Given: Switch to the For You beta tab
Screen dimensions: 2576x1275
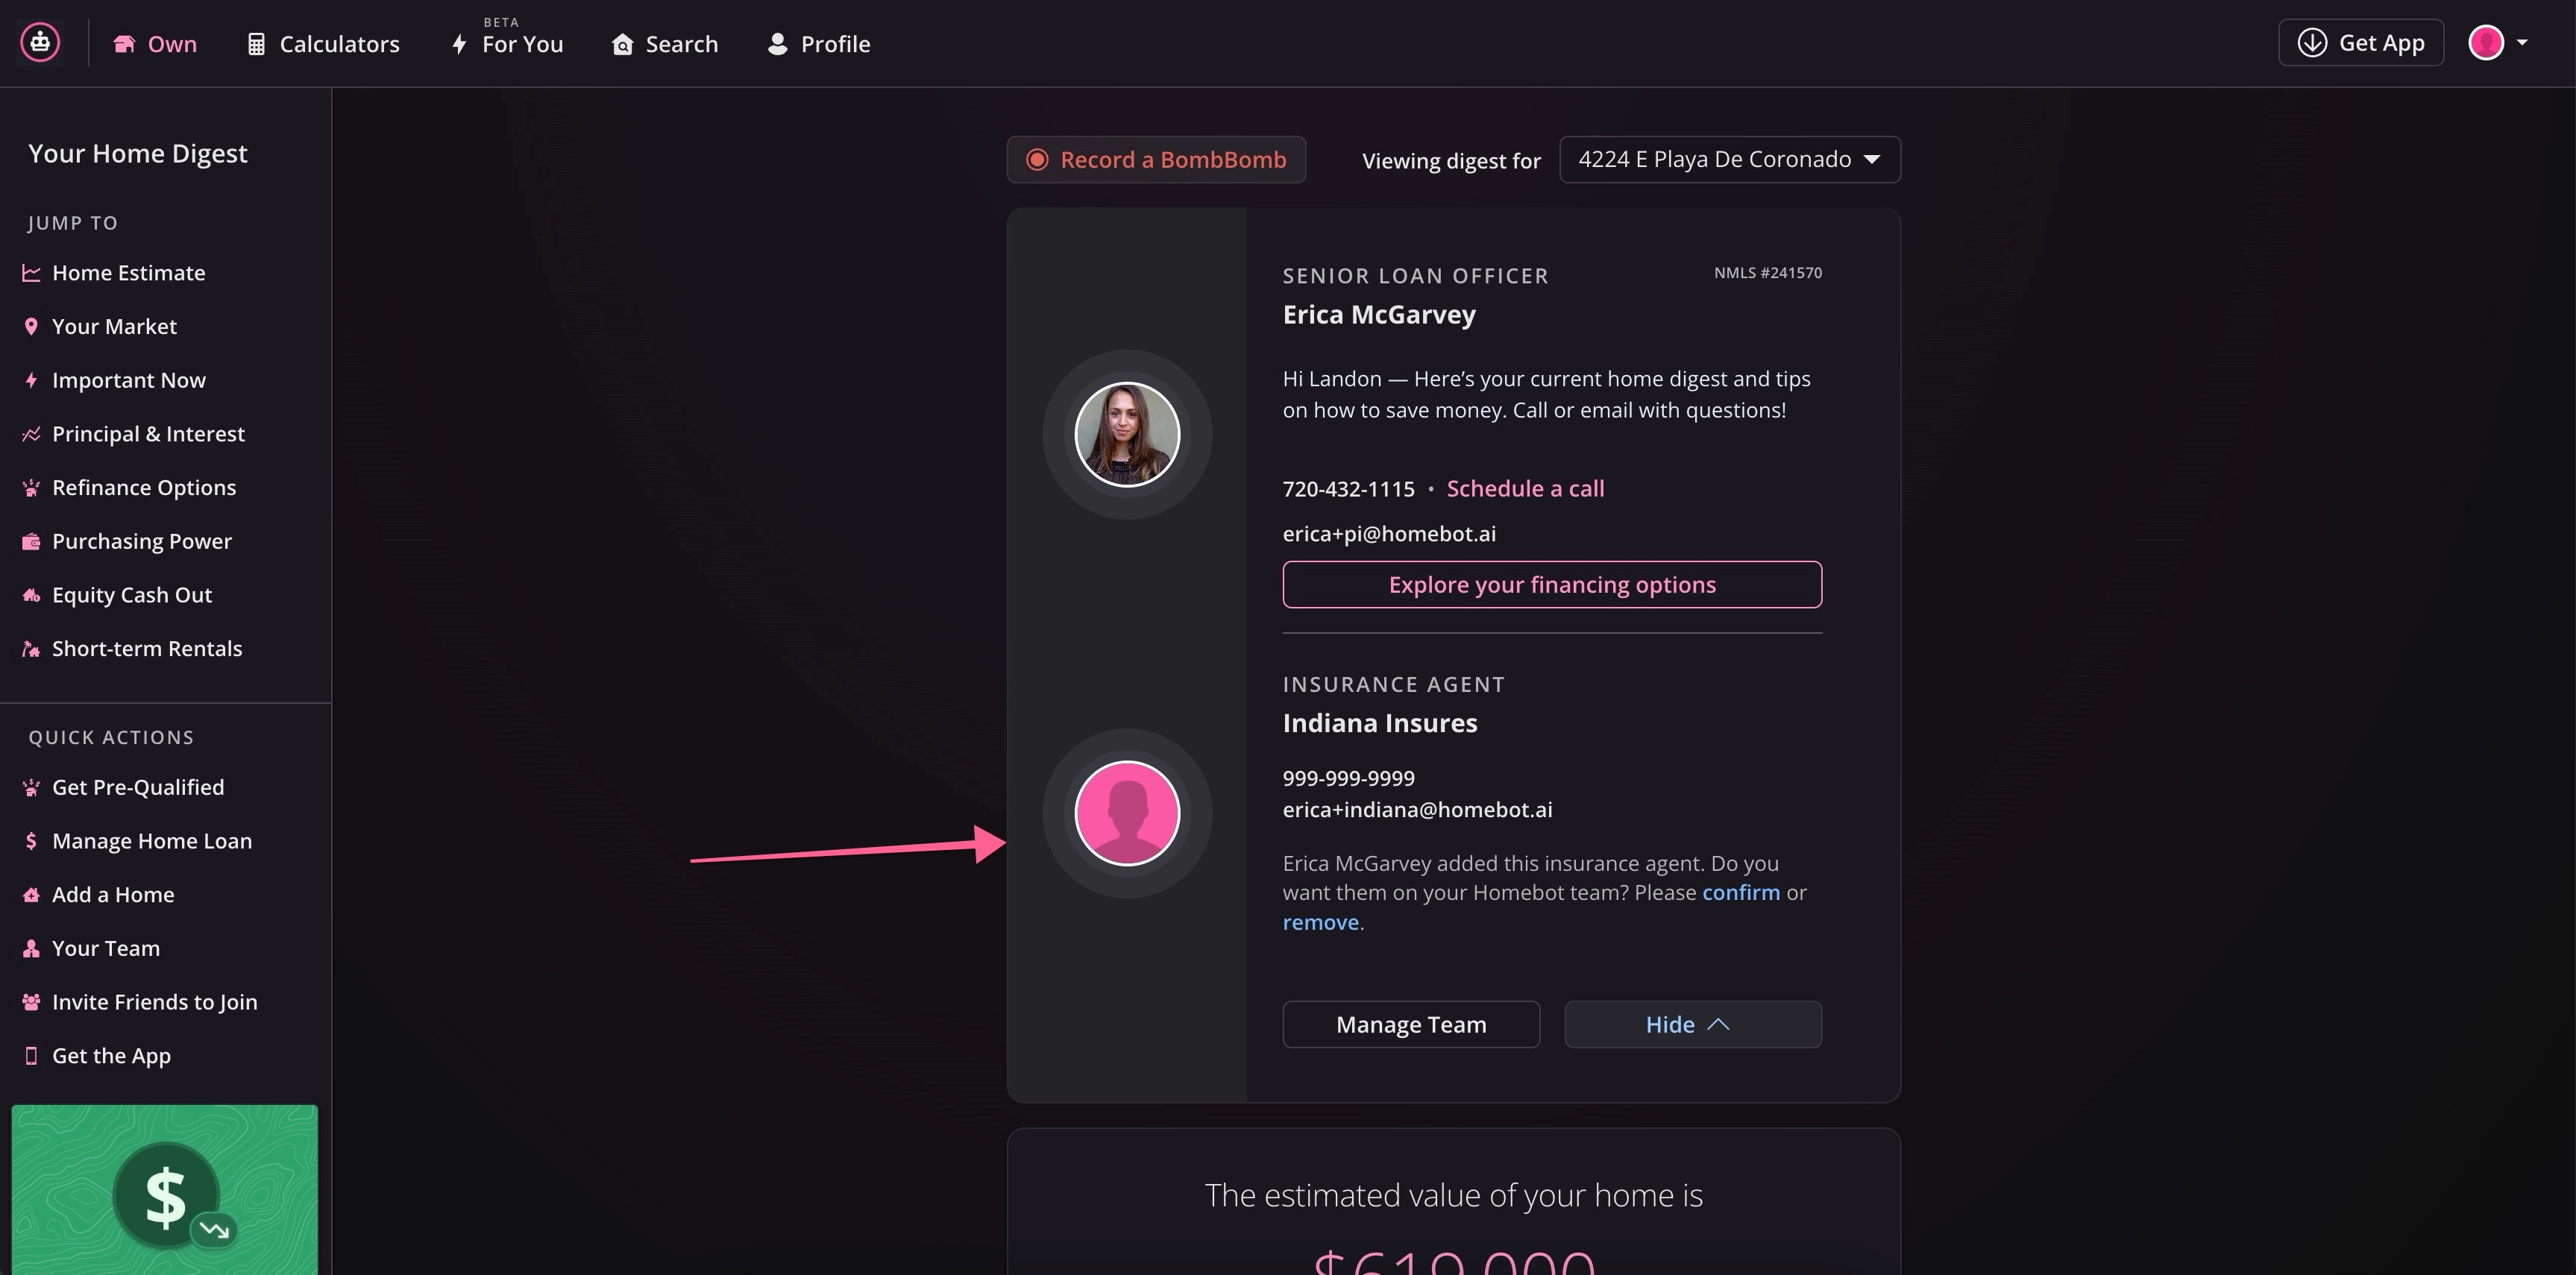Looking at the screenshot, I should click(x=508, y=44).
